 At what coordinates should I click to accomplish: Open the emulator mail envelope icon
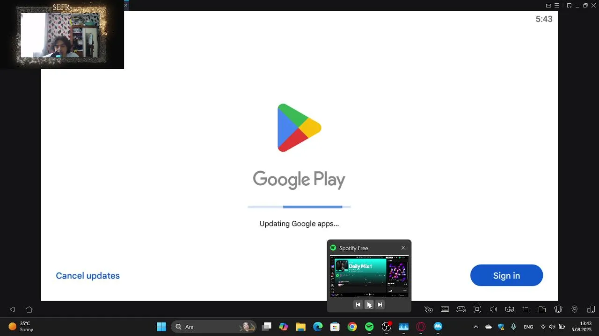pyautogui.click(x=548, y=6)
